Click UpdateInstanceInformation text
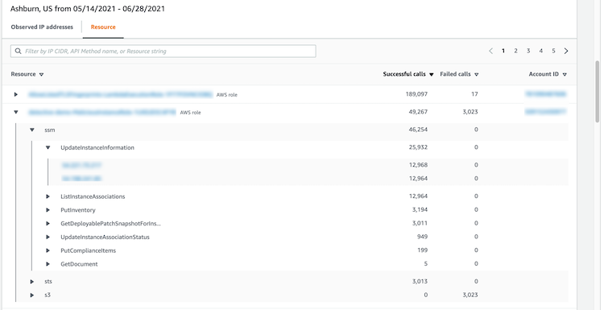 coord(97,147)
